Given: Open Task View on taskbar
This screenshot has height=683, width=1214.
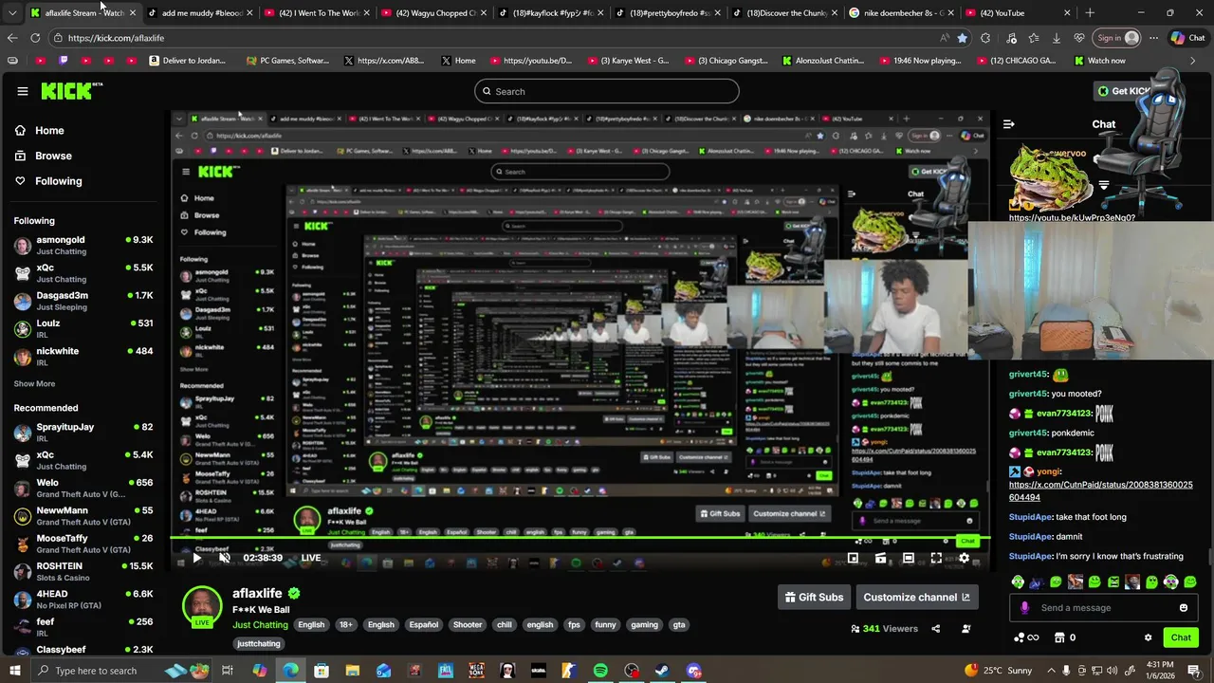Looking at the screenshot, I should coord(228,671).
